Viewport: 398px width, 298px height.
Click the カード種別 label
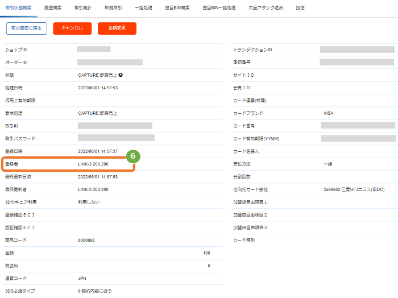click(x=244, y=240)
